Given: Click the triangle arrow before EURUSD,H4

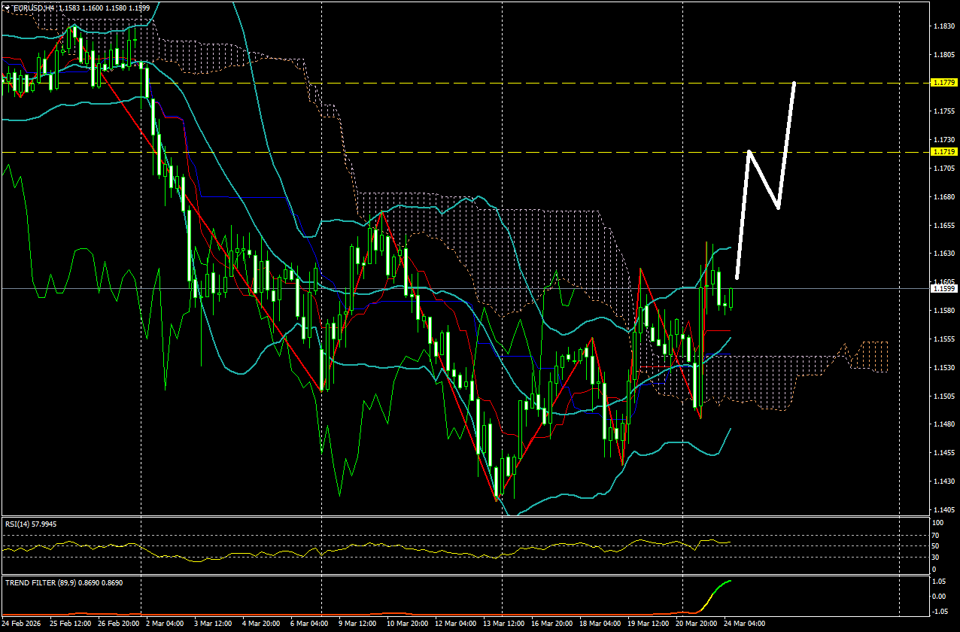Looking at the screenshot, I should [x=6, y=7].
